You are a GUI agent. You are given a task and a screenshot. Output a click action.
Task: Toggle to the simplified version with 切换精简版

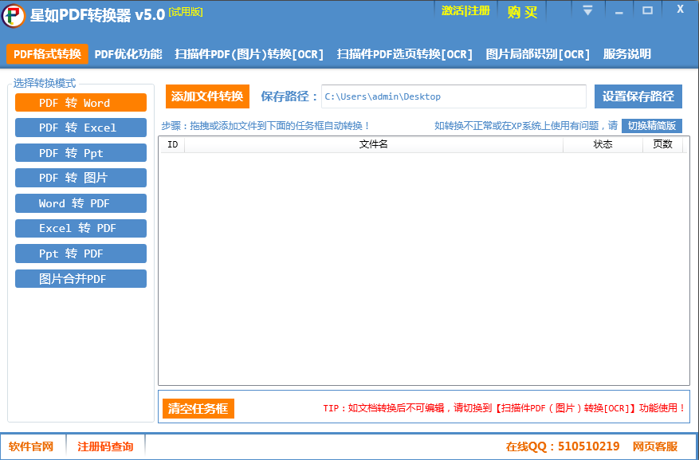point(651,126)
